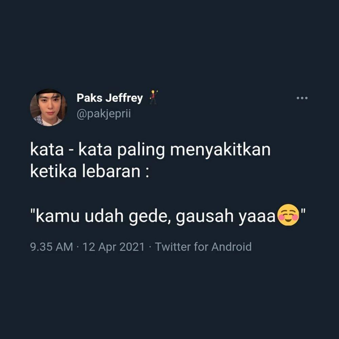Click the 12 Apr 2021 date
The height and width of the screenshot is (339, 339).
click(114, 247)
